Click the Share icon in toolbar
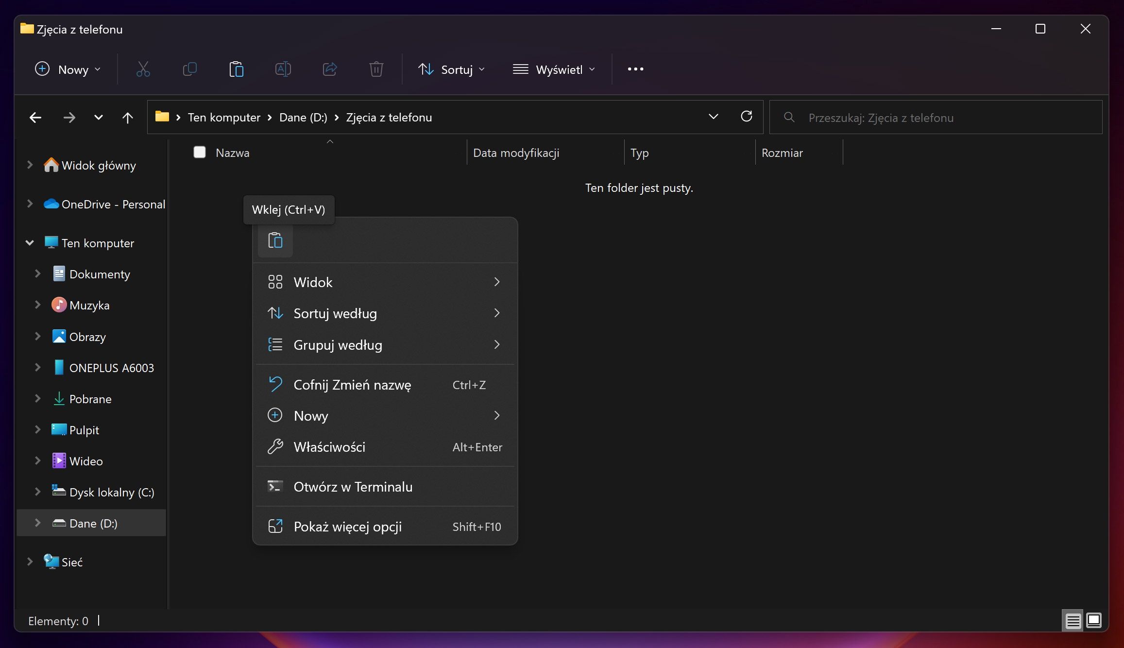Image resolution: width=1124 pixels, height=648 pixels. (x=330, y=69)
